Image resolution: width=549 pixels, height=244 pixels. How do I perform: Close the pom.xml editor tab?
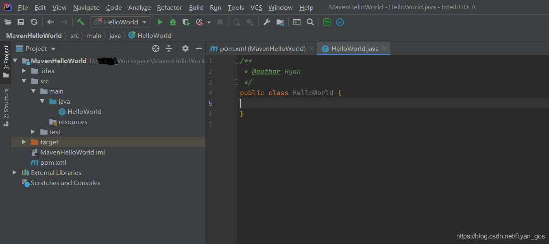coord(312,48)
